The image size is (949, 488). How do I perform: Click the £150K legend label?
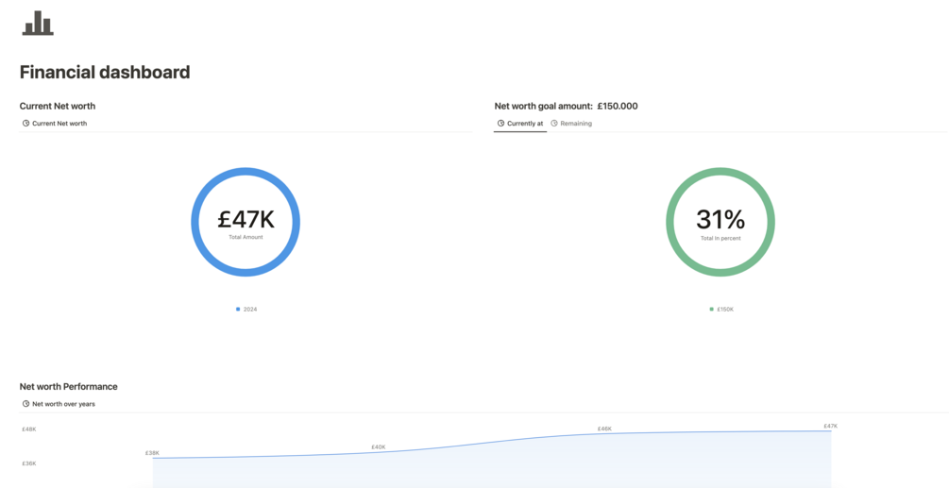(x=725, y=309)
